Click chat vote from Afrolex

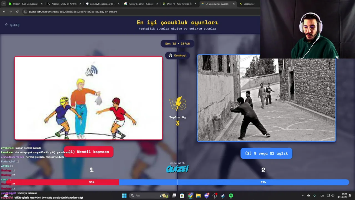click(7, 166)
